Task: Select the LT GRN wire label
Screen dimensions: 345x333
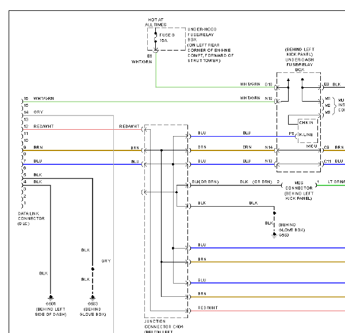Action: pyautogui.click(x=336, y=181)
